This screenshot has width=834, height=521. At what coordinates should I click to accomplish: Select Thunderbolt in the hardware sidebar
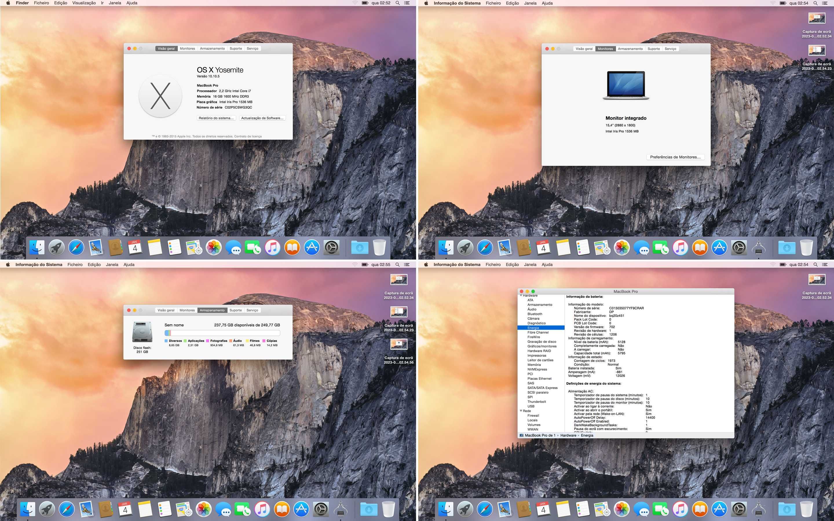pyautogui.click(x=537, y=402)
